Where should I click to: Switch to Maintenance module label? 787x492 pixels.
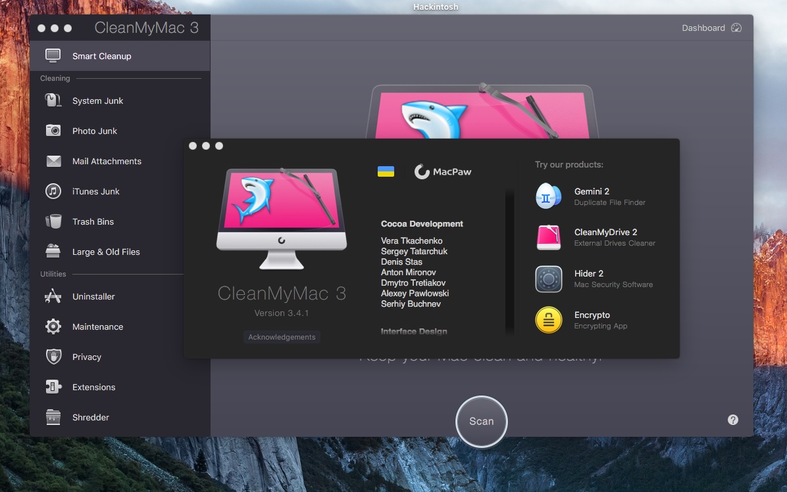tap(97, 326)
